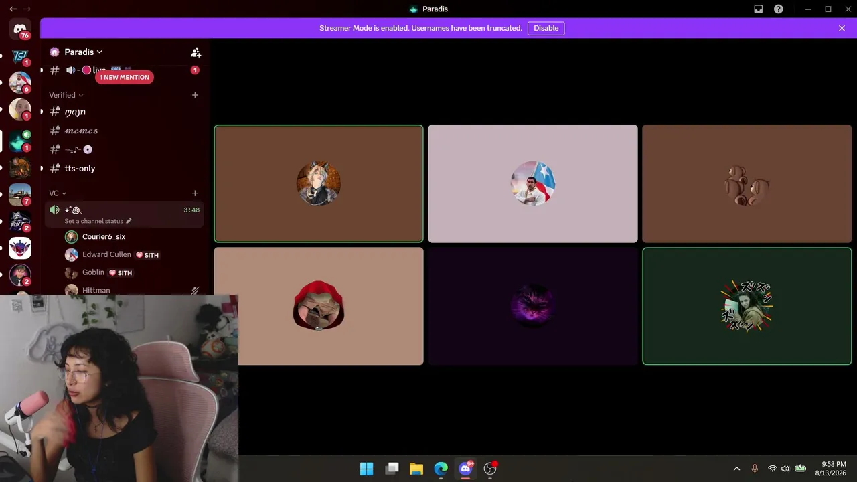The width and height of the screenshot is (857, 482).
Task: Open the server with 6 unread badge
Action: pyautogui.click(x=20, y=82)
